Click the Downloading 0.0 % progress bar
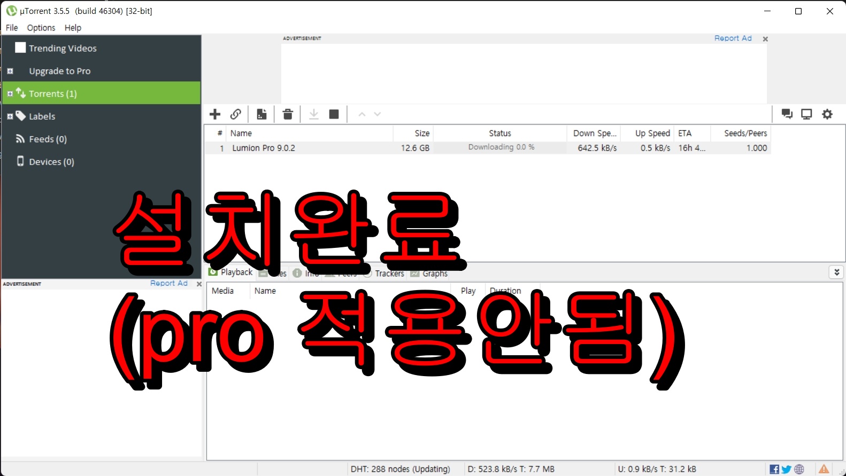This screenshot has width=846, height=476. click(x=500, y=147)
